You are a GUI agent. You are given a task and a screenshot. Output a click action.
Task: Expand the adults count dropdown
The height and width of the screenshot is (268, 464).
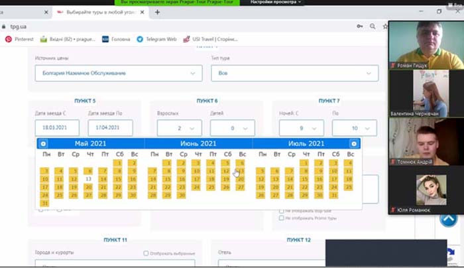[x=180, y=128]
